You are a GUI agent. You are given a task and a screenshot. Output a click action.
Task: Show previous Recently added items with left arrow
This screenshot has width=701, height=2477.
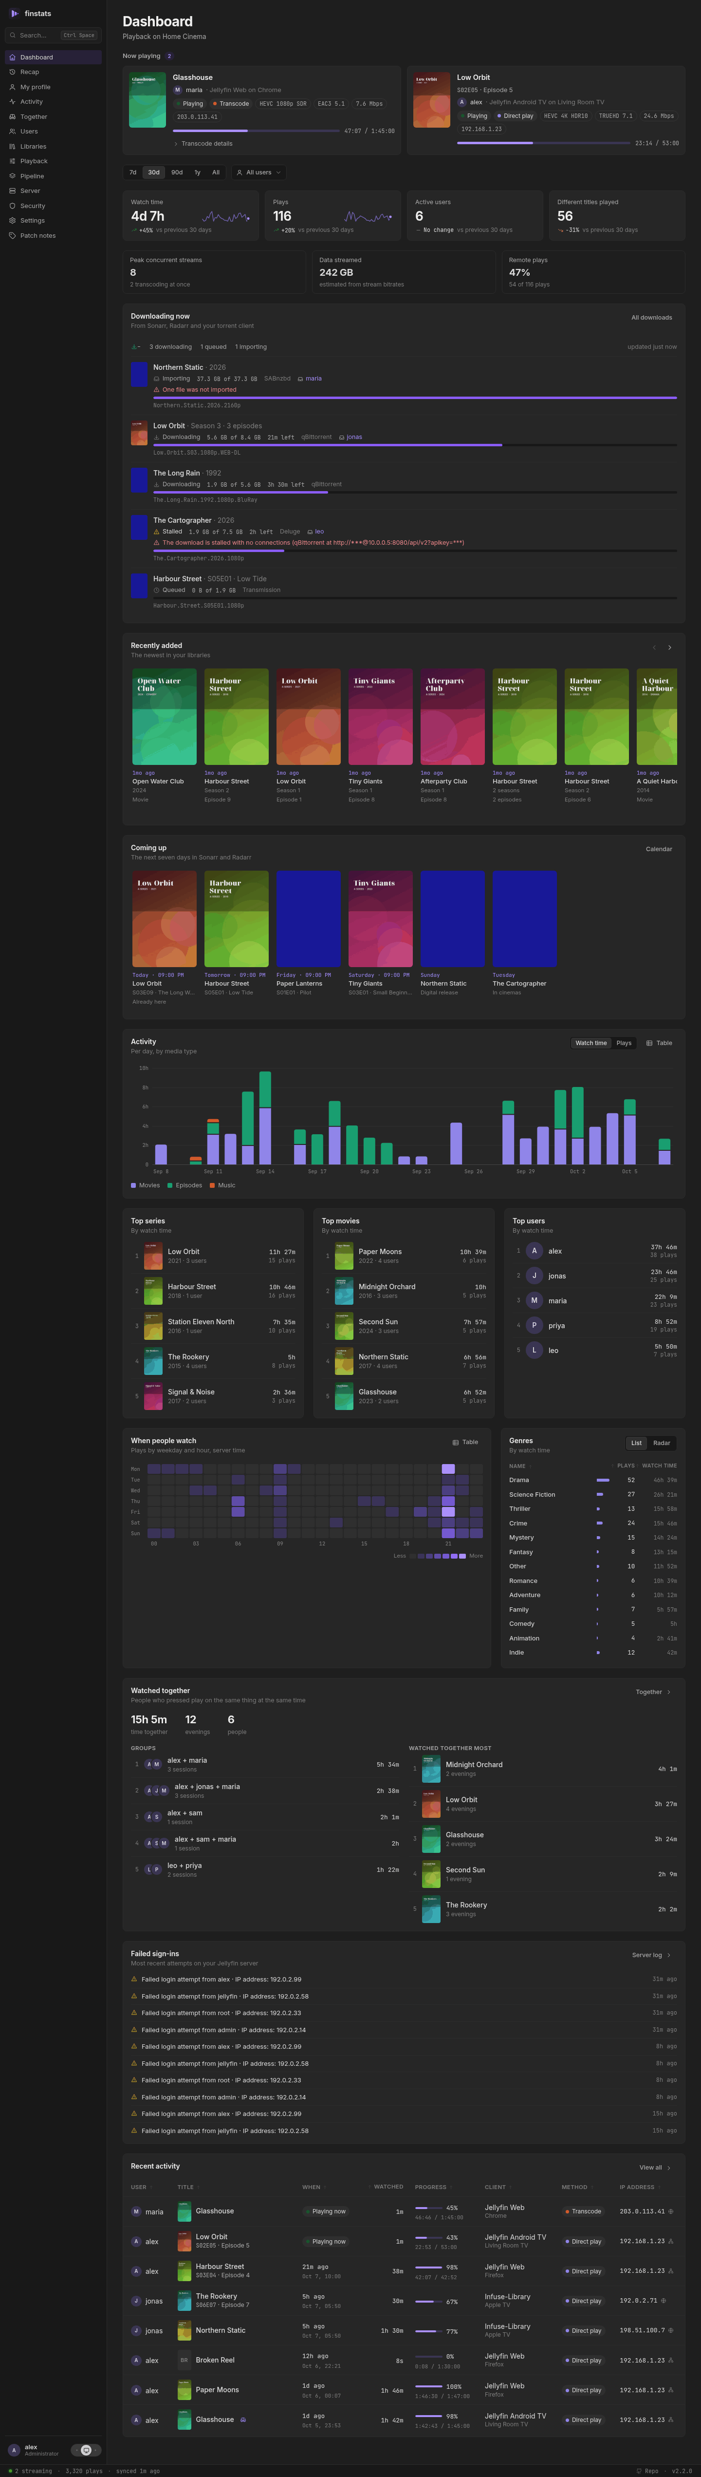654,647
